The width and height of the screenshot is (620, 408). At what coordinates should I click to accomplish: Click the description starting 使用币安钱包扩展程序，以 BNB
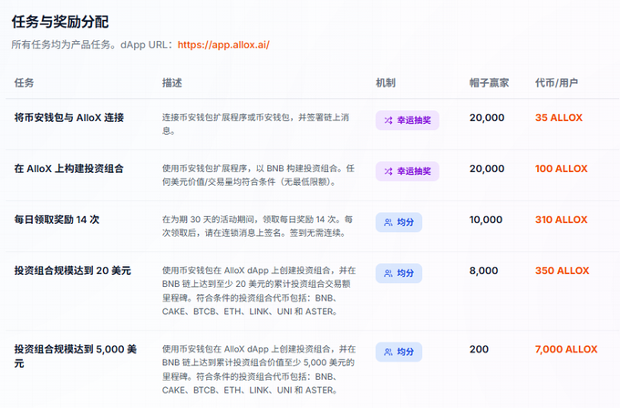pyautogui.click(x=258, y=175)
